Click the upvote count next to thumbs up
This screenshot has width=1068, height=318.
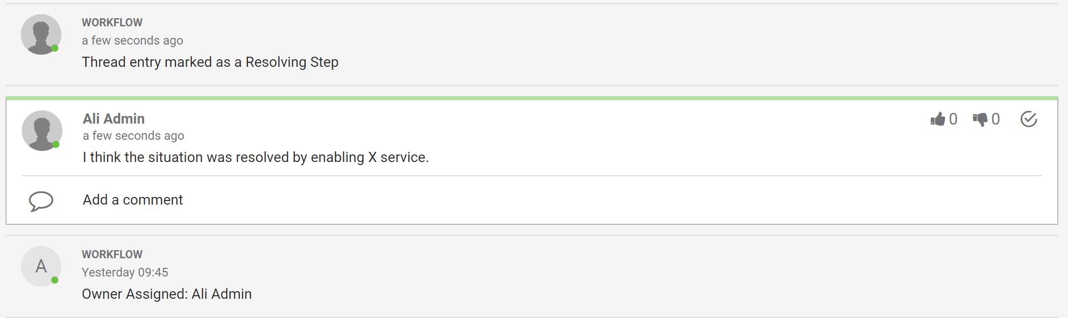tap(953, 119)
